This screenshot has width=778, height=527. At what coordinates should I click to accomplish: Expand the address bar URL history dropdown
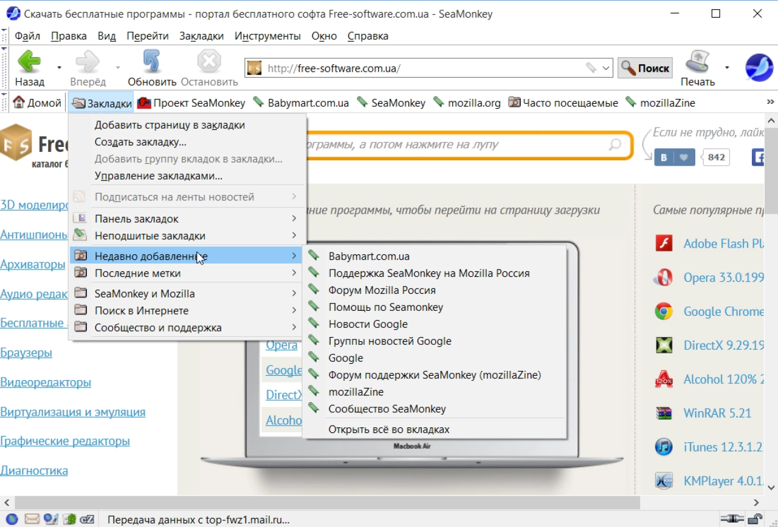click(606, 68)
